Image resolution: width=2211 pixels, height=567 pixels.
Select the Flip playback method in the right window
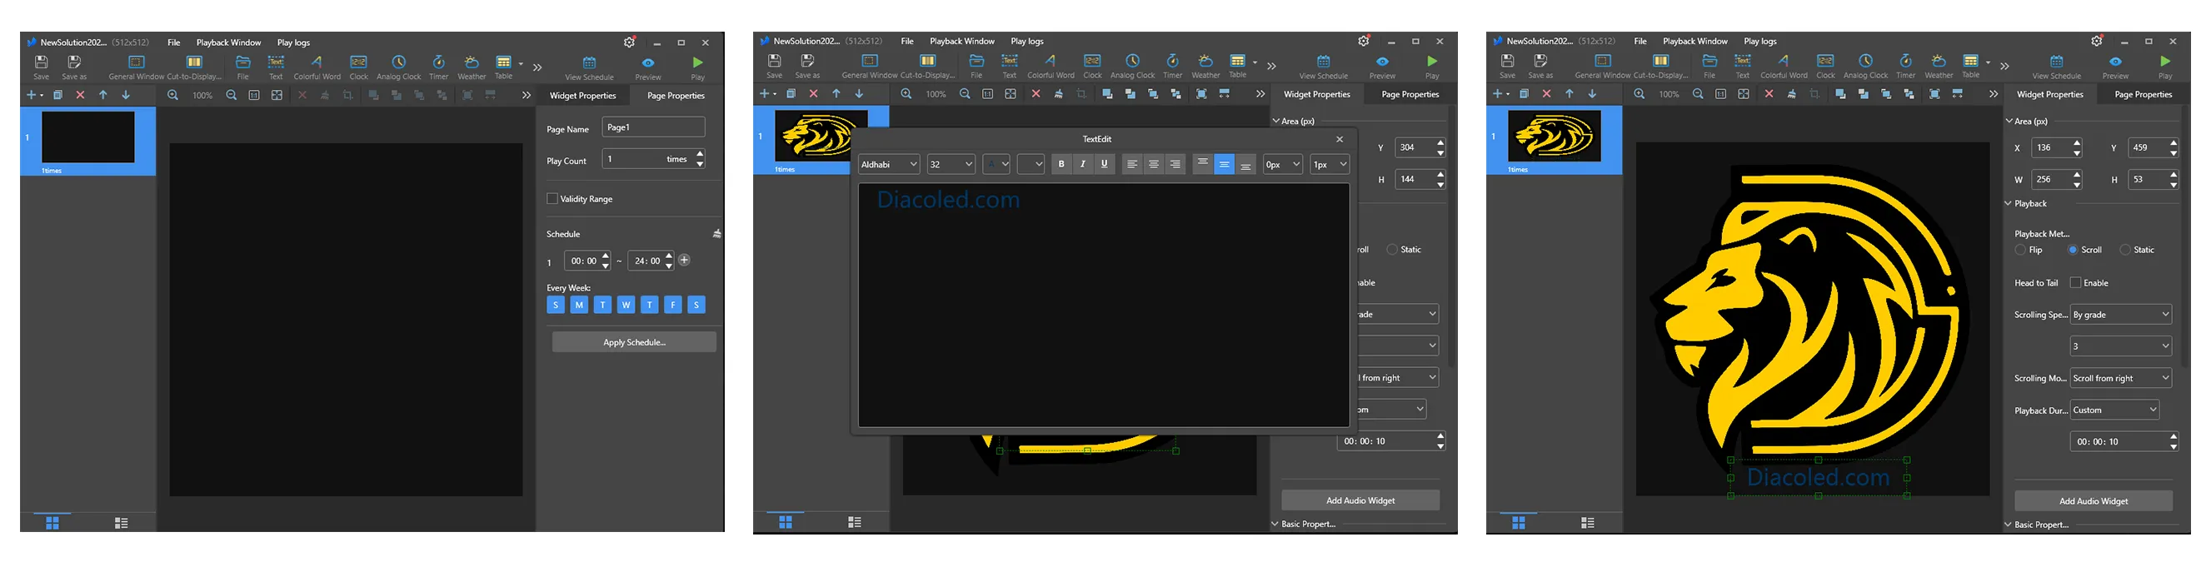pos(2019,250)
